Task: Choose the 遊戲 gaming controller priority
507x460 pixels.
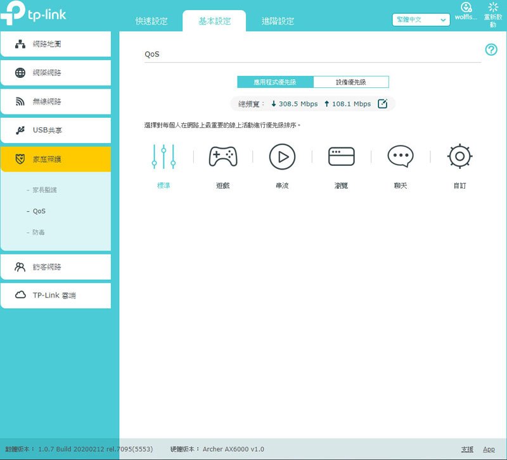Action: pos(223,156)
